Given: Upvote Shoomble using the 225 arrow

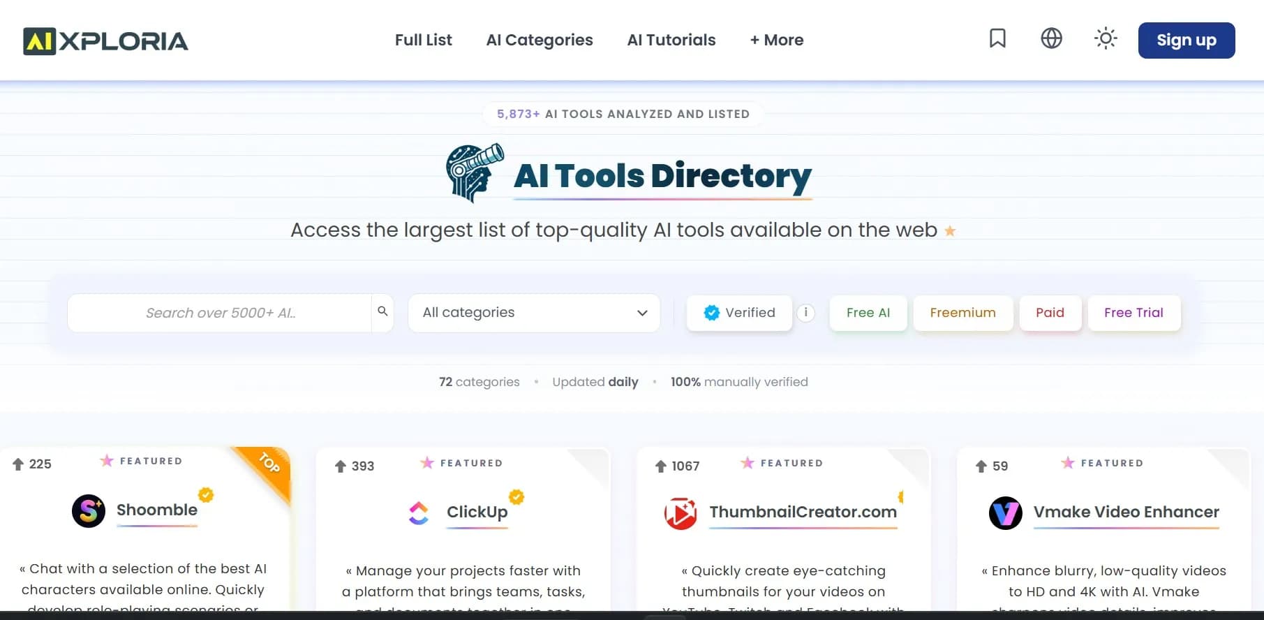Looking at the screenshot, I should coord(18,464).
